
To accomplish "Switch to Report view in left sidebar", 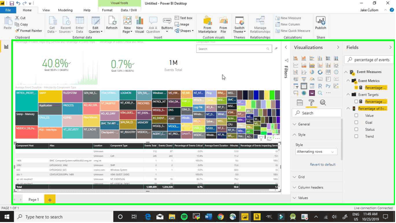I will 6,47.
